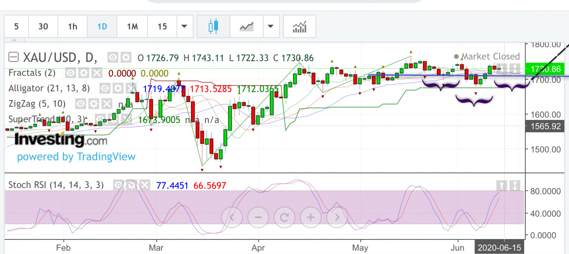
Task: Zoom out the chart with minus button
Action: (258, 217)
